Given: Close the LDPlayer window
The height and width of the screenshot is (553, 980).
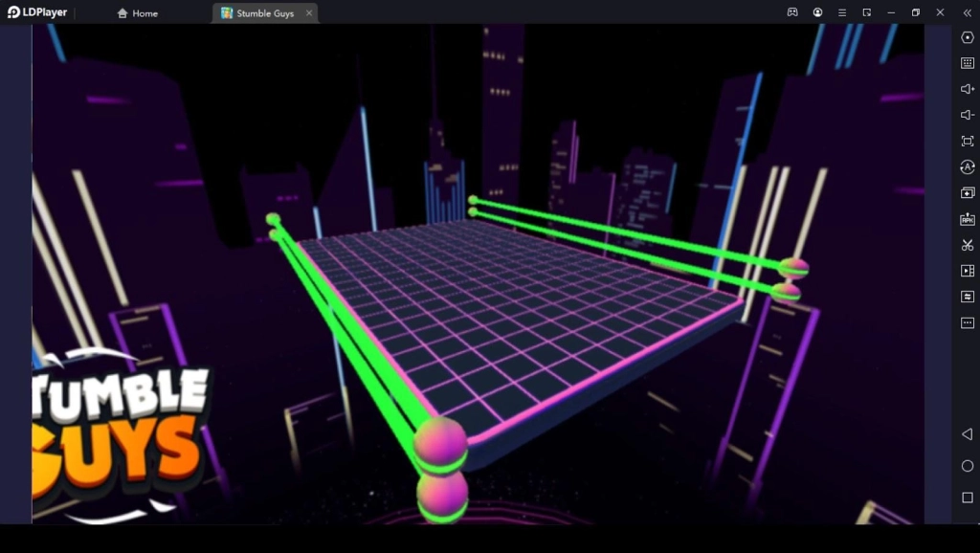Looking at the screenshot, I should 940,12.
